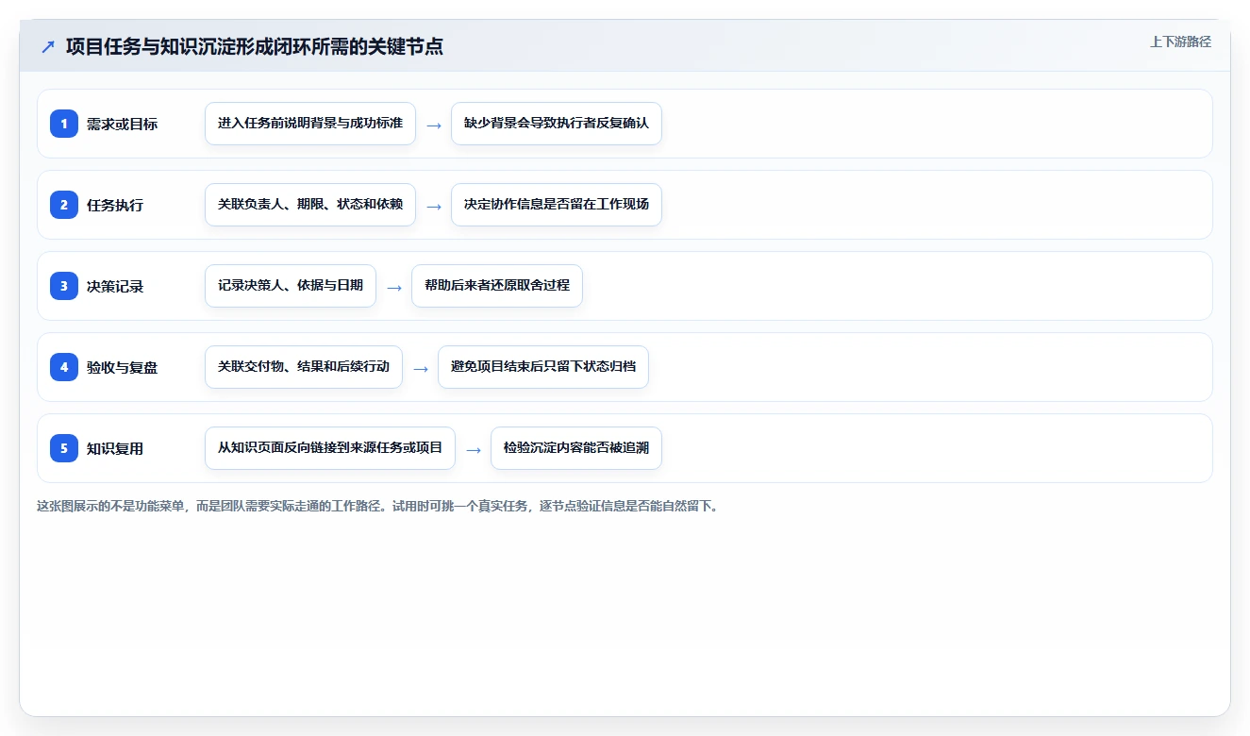Click the 验收与复盘 row label

point(122,367)
